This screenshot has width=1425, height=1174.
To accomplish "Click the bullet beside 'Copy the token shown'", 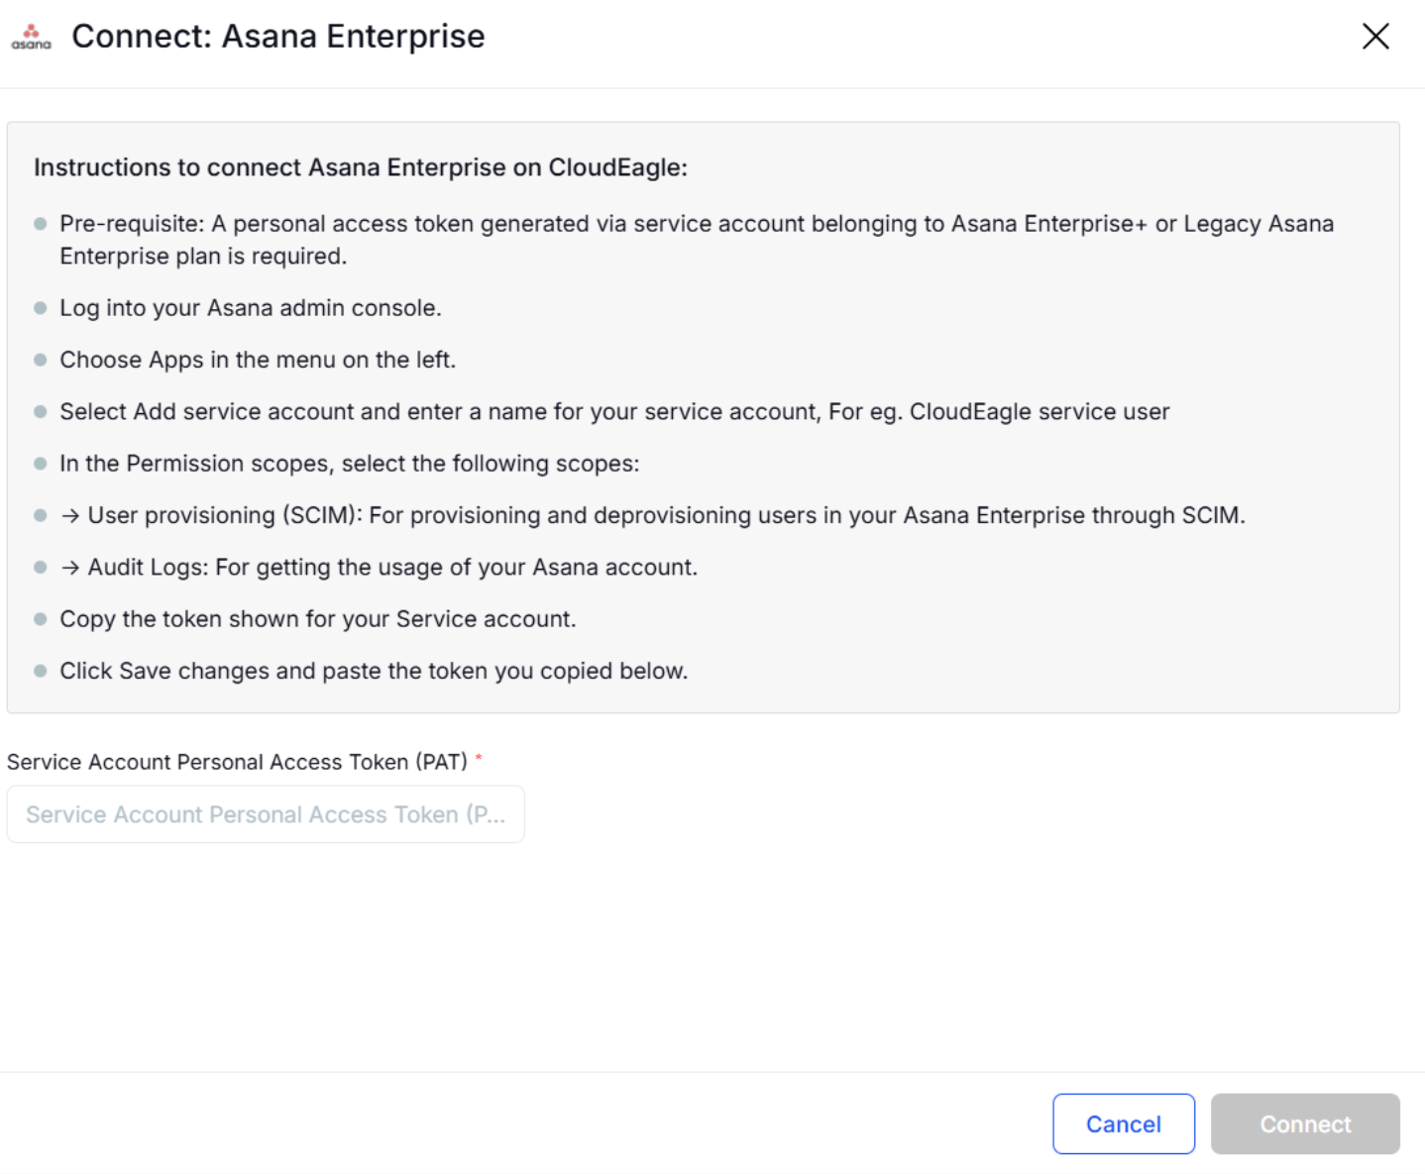I will (x=39, y=618).
